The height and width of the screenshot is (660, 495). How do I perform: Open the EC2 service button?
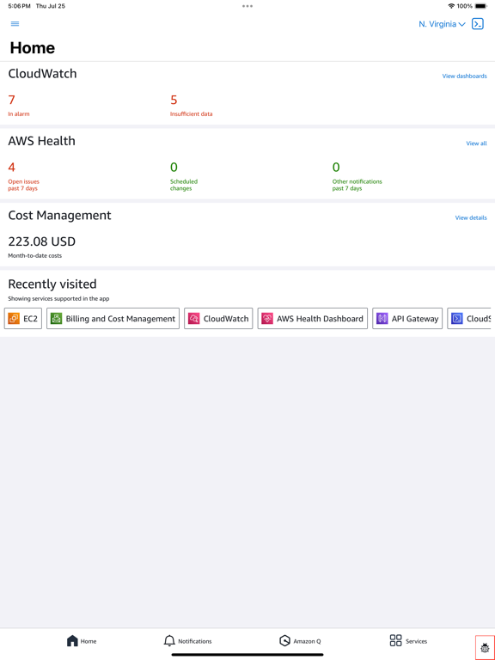point(23,319)
